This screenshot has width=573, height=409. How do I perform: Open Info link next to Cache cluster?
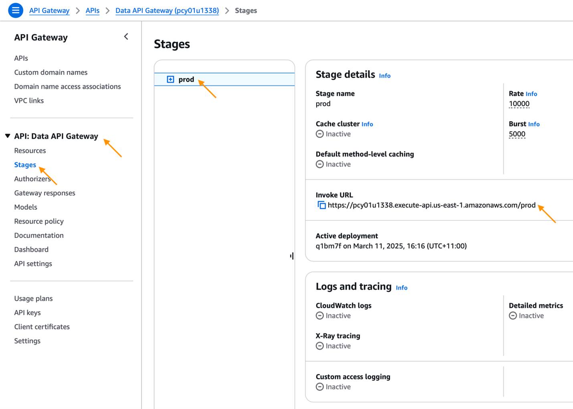point(367,124)
